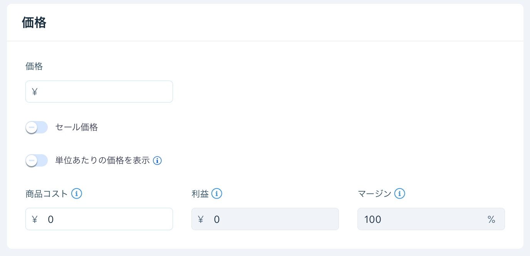Image resolution: width=530 pixels, height=256 pixels.
Task: Click the マージン field showing 100
Action: click(431, 219)
